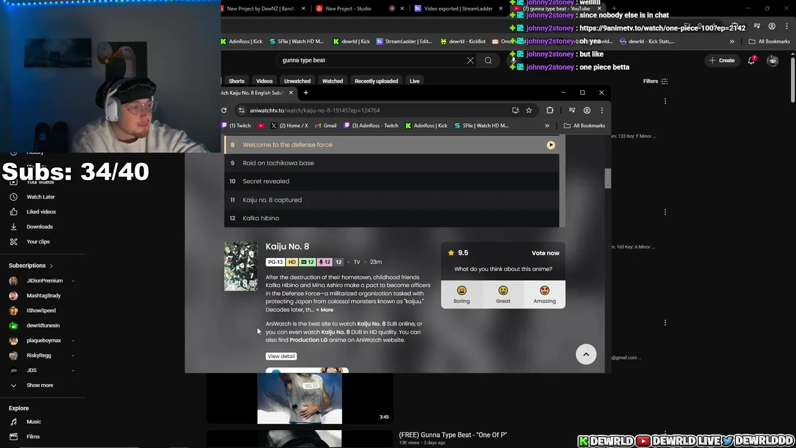Select the Watched filter chip
This screenshot has height=448, width=796.
332,81
